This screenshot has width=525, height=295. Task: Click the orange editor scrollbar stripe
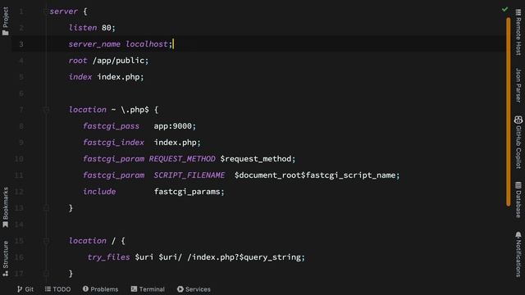tap(509, 112)
